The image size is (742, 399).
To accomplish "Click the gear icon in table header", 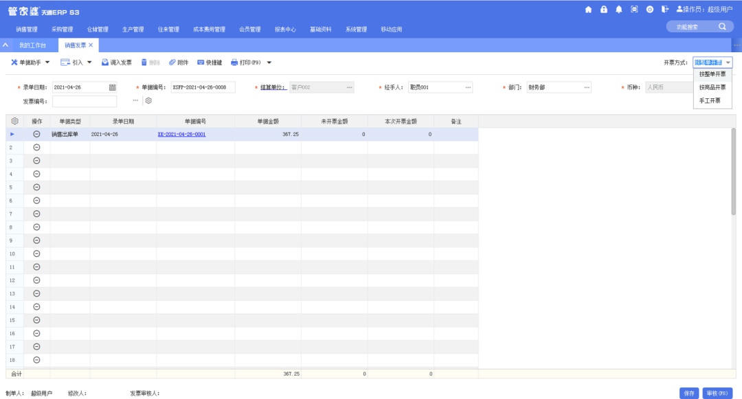I will coord(15,121).
